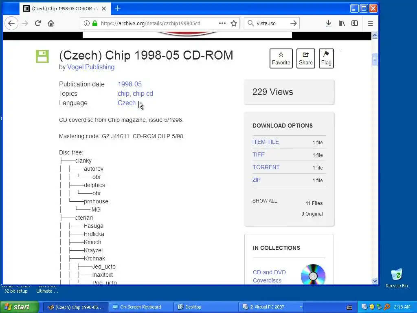Screen dimensions: 417x313
Task: Click the vista.iso search field
Action: tap(271, 23)
